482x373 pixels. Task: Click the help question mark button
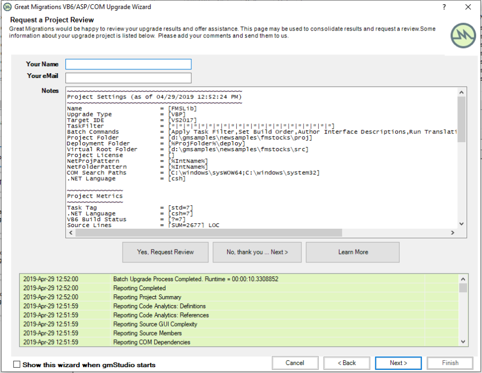(444, 7)
